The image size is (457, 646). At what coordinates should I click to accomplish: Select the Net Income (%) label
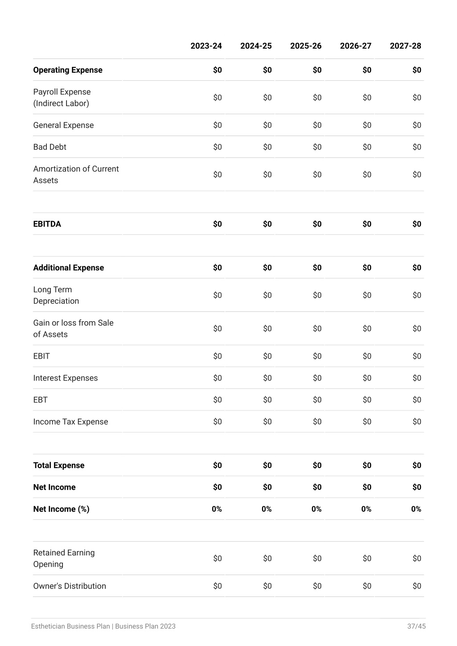click(61, 509)
